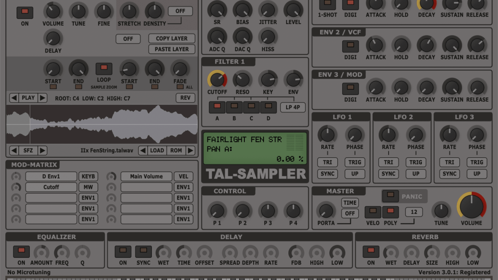Enable the Delay ON switch
498x280 pixels.
coord(123,252)
